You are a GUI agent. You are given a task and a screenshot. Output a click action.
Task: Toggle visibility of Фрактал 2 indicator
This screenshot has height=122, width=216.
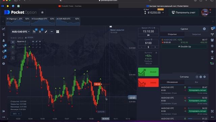[33, 41]
